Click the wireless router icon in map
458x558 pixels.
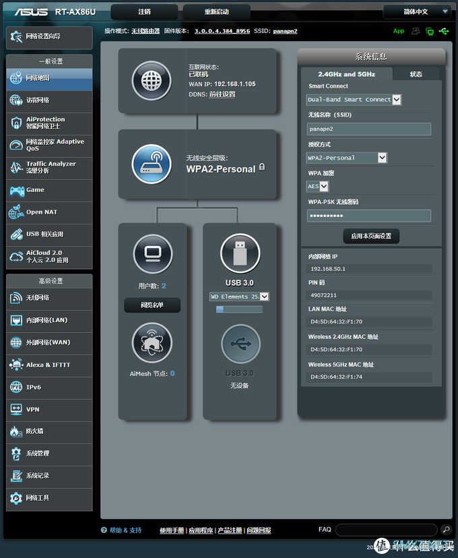point(152,164)
